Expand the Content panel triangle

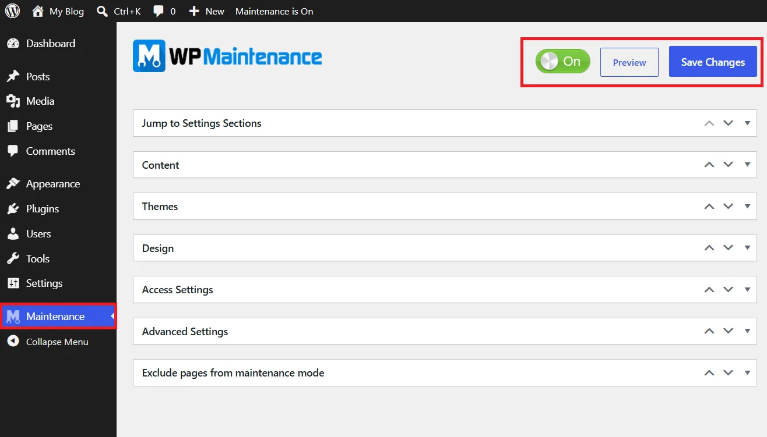click(747, 165)
